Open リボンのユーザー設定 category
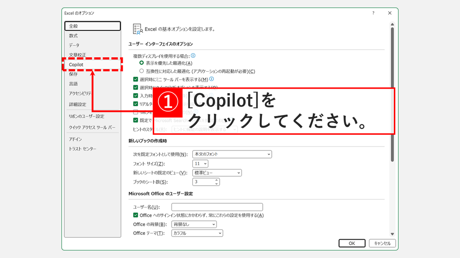Image resolution: width=460 pixels, height=258 pixels. coord(93,116)
